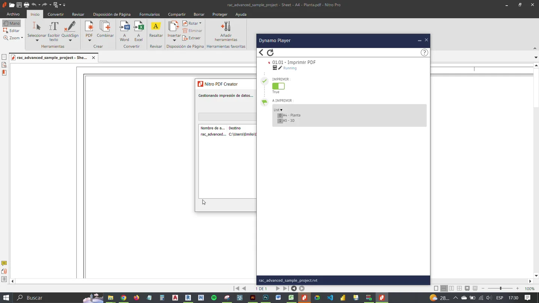Image resolution: width=539 pixels, height=303 pixels.
Task: Switch to continuous facing pages view
Action: pyautogui.click(x=459, y=288)
